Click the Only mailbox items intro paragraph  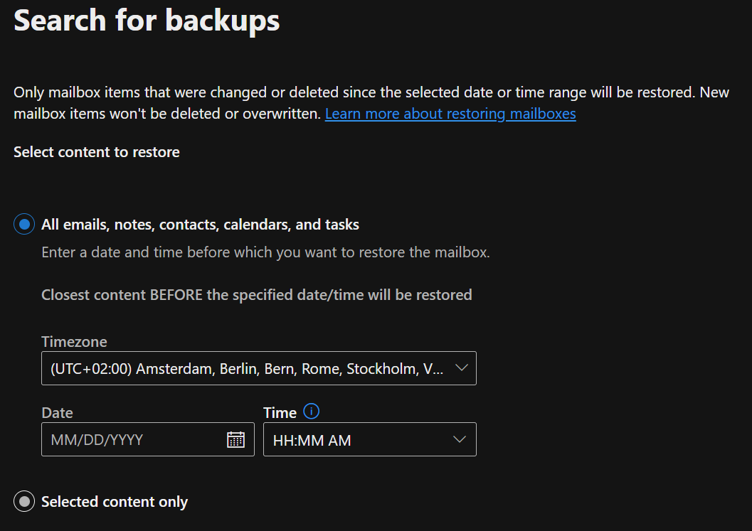pyautogui.click(x=371, y=103)
